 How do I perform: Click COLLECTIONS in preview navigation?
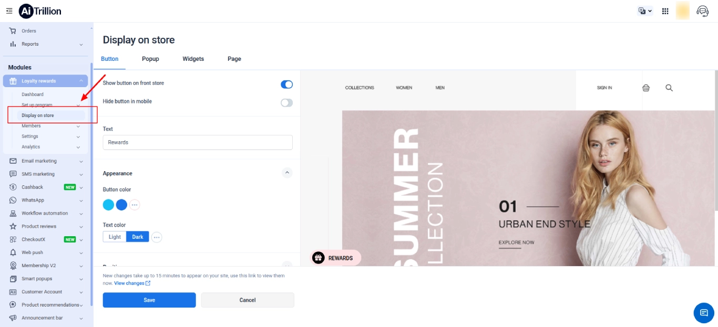coord(360,88)
